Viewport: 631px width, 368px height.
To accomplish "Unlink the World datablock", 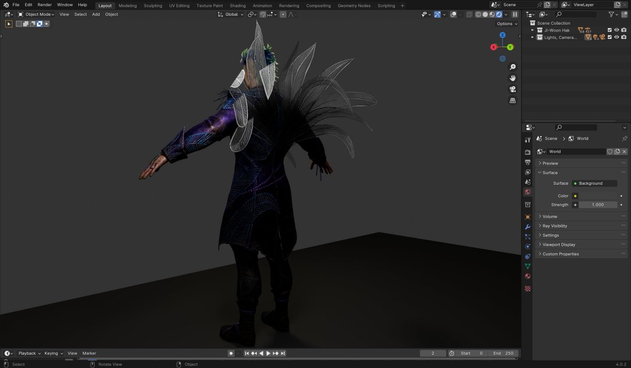I will point(624,151).
